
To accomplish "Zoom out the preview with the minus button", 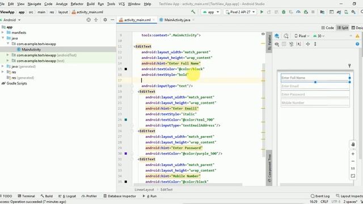I will click(353, 161).
